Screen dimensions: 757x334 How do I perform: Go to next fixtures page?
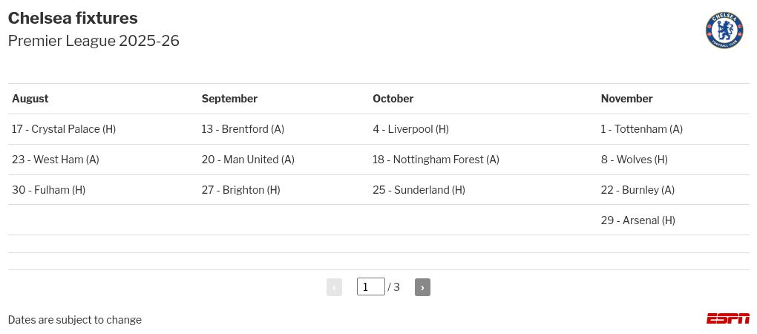click(422, 287)
